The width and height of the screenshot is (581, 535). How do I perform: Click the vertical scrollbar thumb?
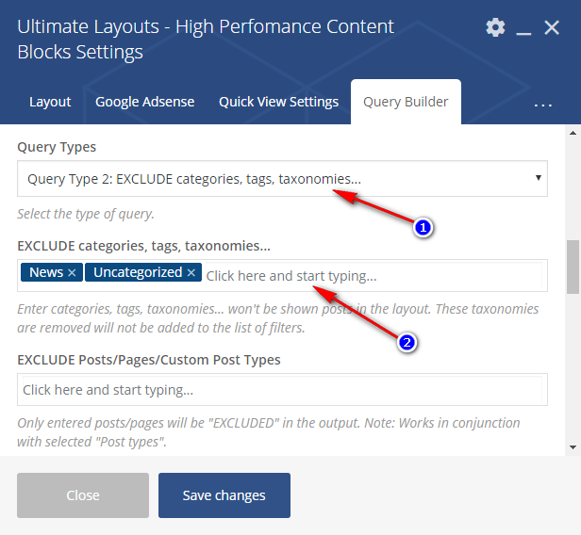pos(572,267)
